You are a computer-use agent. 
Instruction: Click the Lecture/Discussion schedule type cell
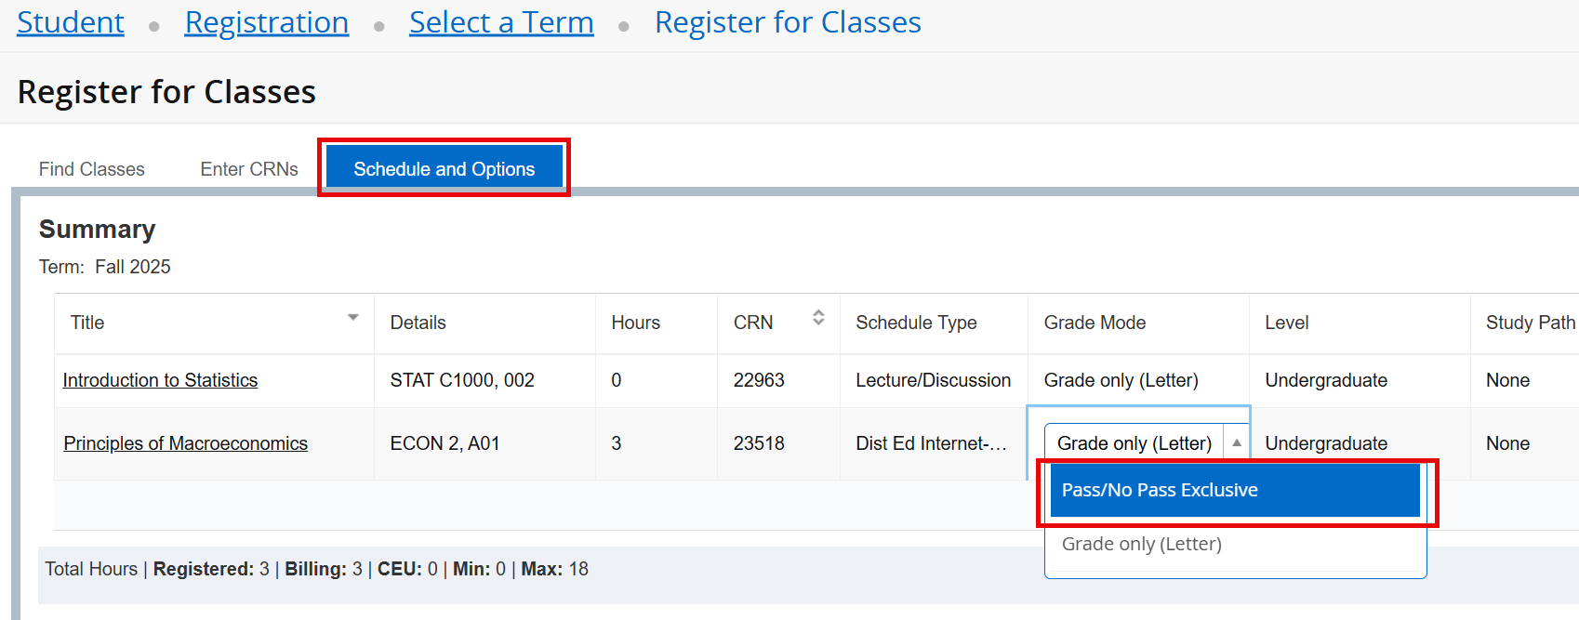click(934, 380)
